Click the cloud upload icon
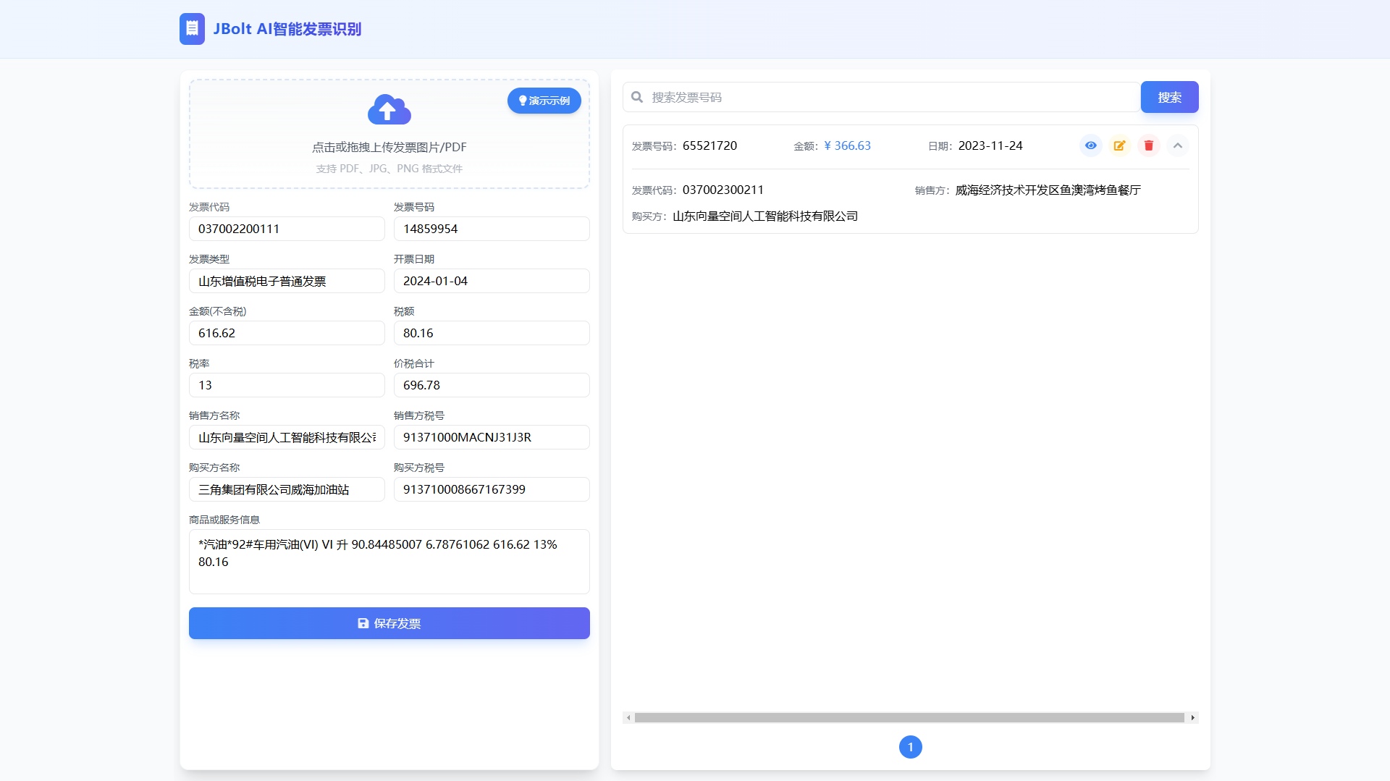The width and height of the screenshot is (1390, 781). [389, 109]
